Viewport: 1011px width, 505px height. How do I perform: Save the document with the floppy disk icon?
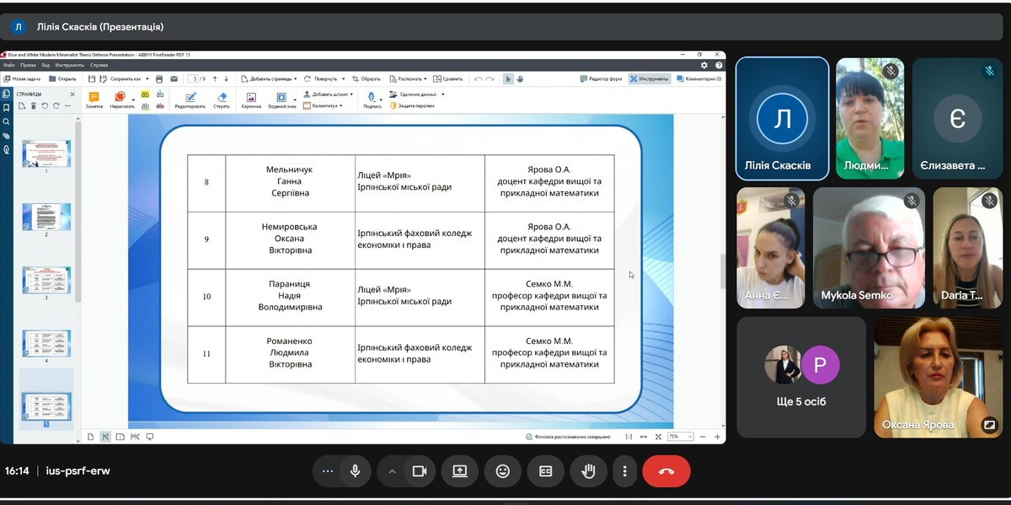(x=92, y=78)
